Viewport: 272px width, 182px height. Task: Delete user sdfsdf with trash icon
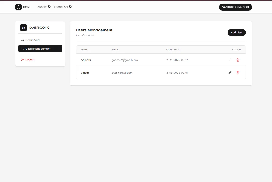coord(238,73)
